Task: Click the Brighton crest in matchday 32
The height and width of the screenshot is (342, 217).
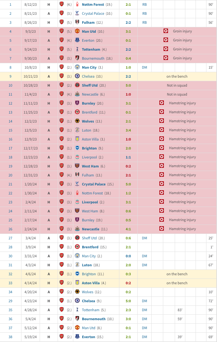Action: (77, 274)
